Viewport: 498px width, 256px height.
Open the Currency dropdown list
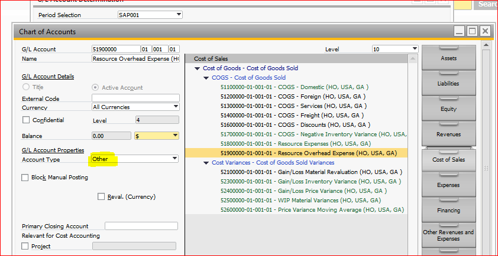[176, 107]
